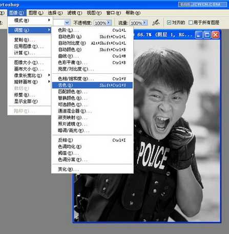Choose 亮度/对比度 (Brightness/Contrast)
Image resolution: width=229 pixels, height=234 pixels.
pyautogui.click(x=92, y=69)
